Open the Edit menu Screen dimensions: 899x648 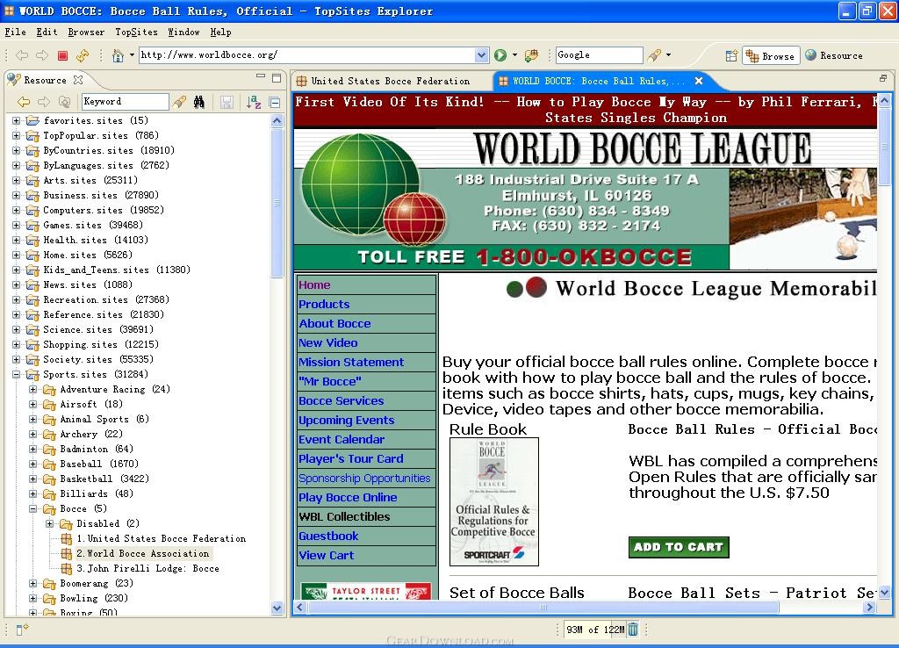[47, 32]
